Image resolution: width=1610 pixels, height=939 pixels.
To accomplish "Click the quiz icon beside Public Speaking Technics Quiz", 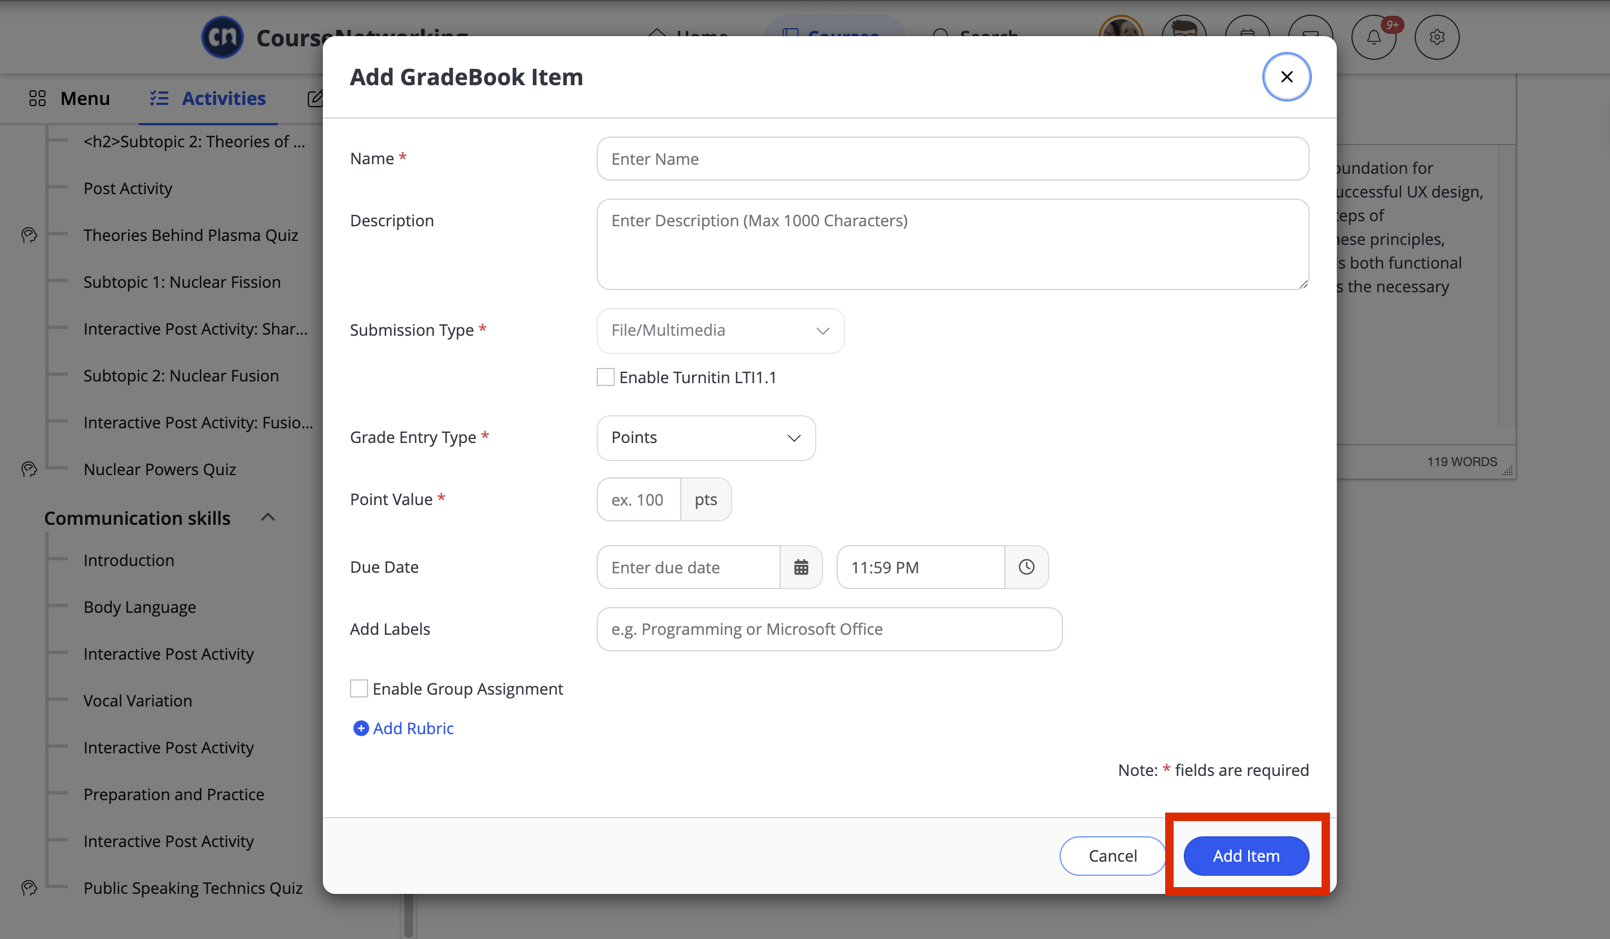I will (29, 888).
